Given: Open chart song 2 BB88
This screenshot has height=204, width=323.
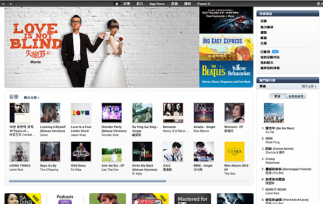Looking at the screenshot, I should point(269,139).
